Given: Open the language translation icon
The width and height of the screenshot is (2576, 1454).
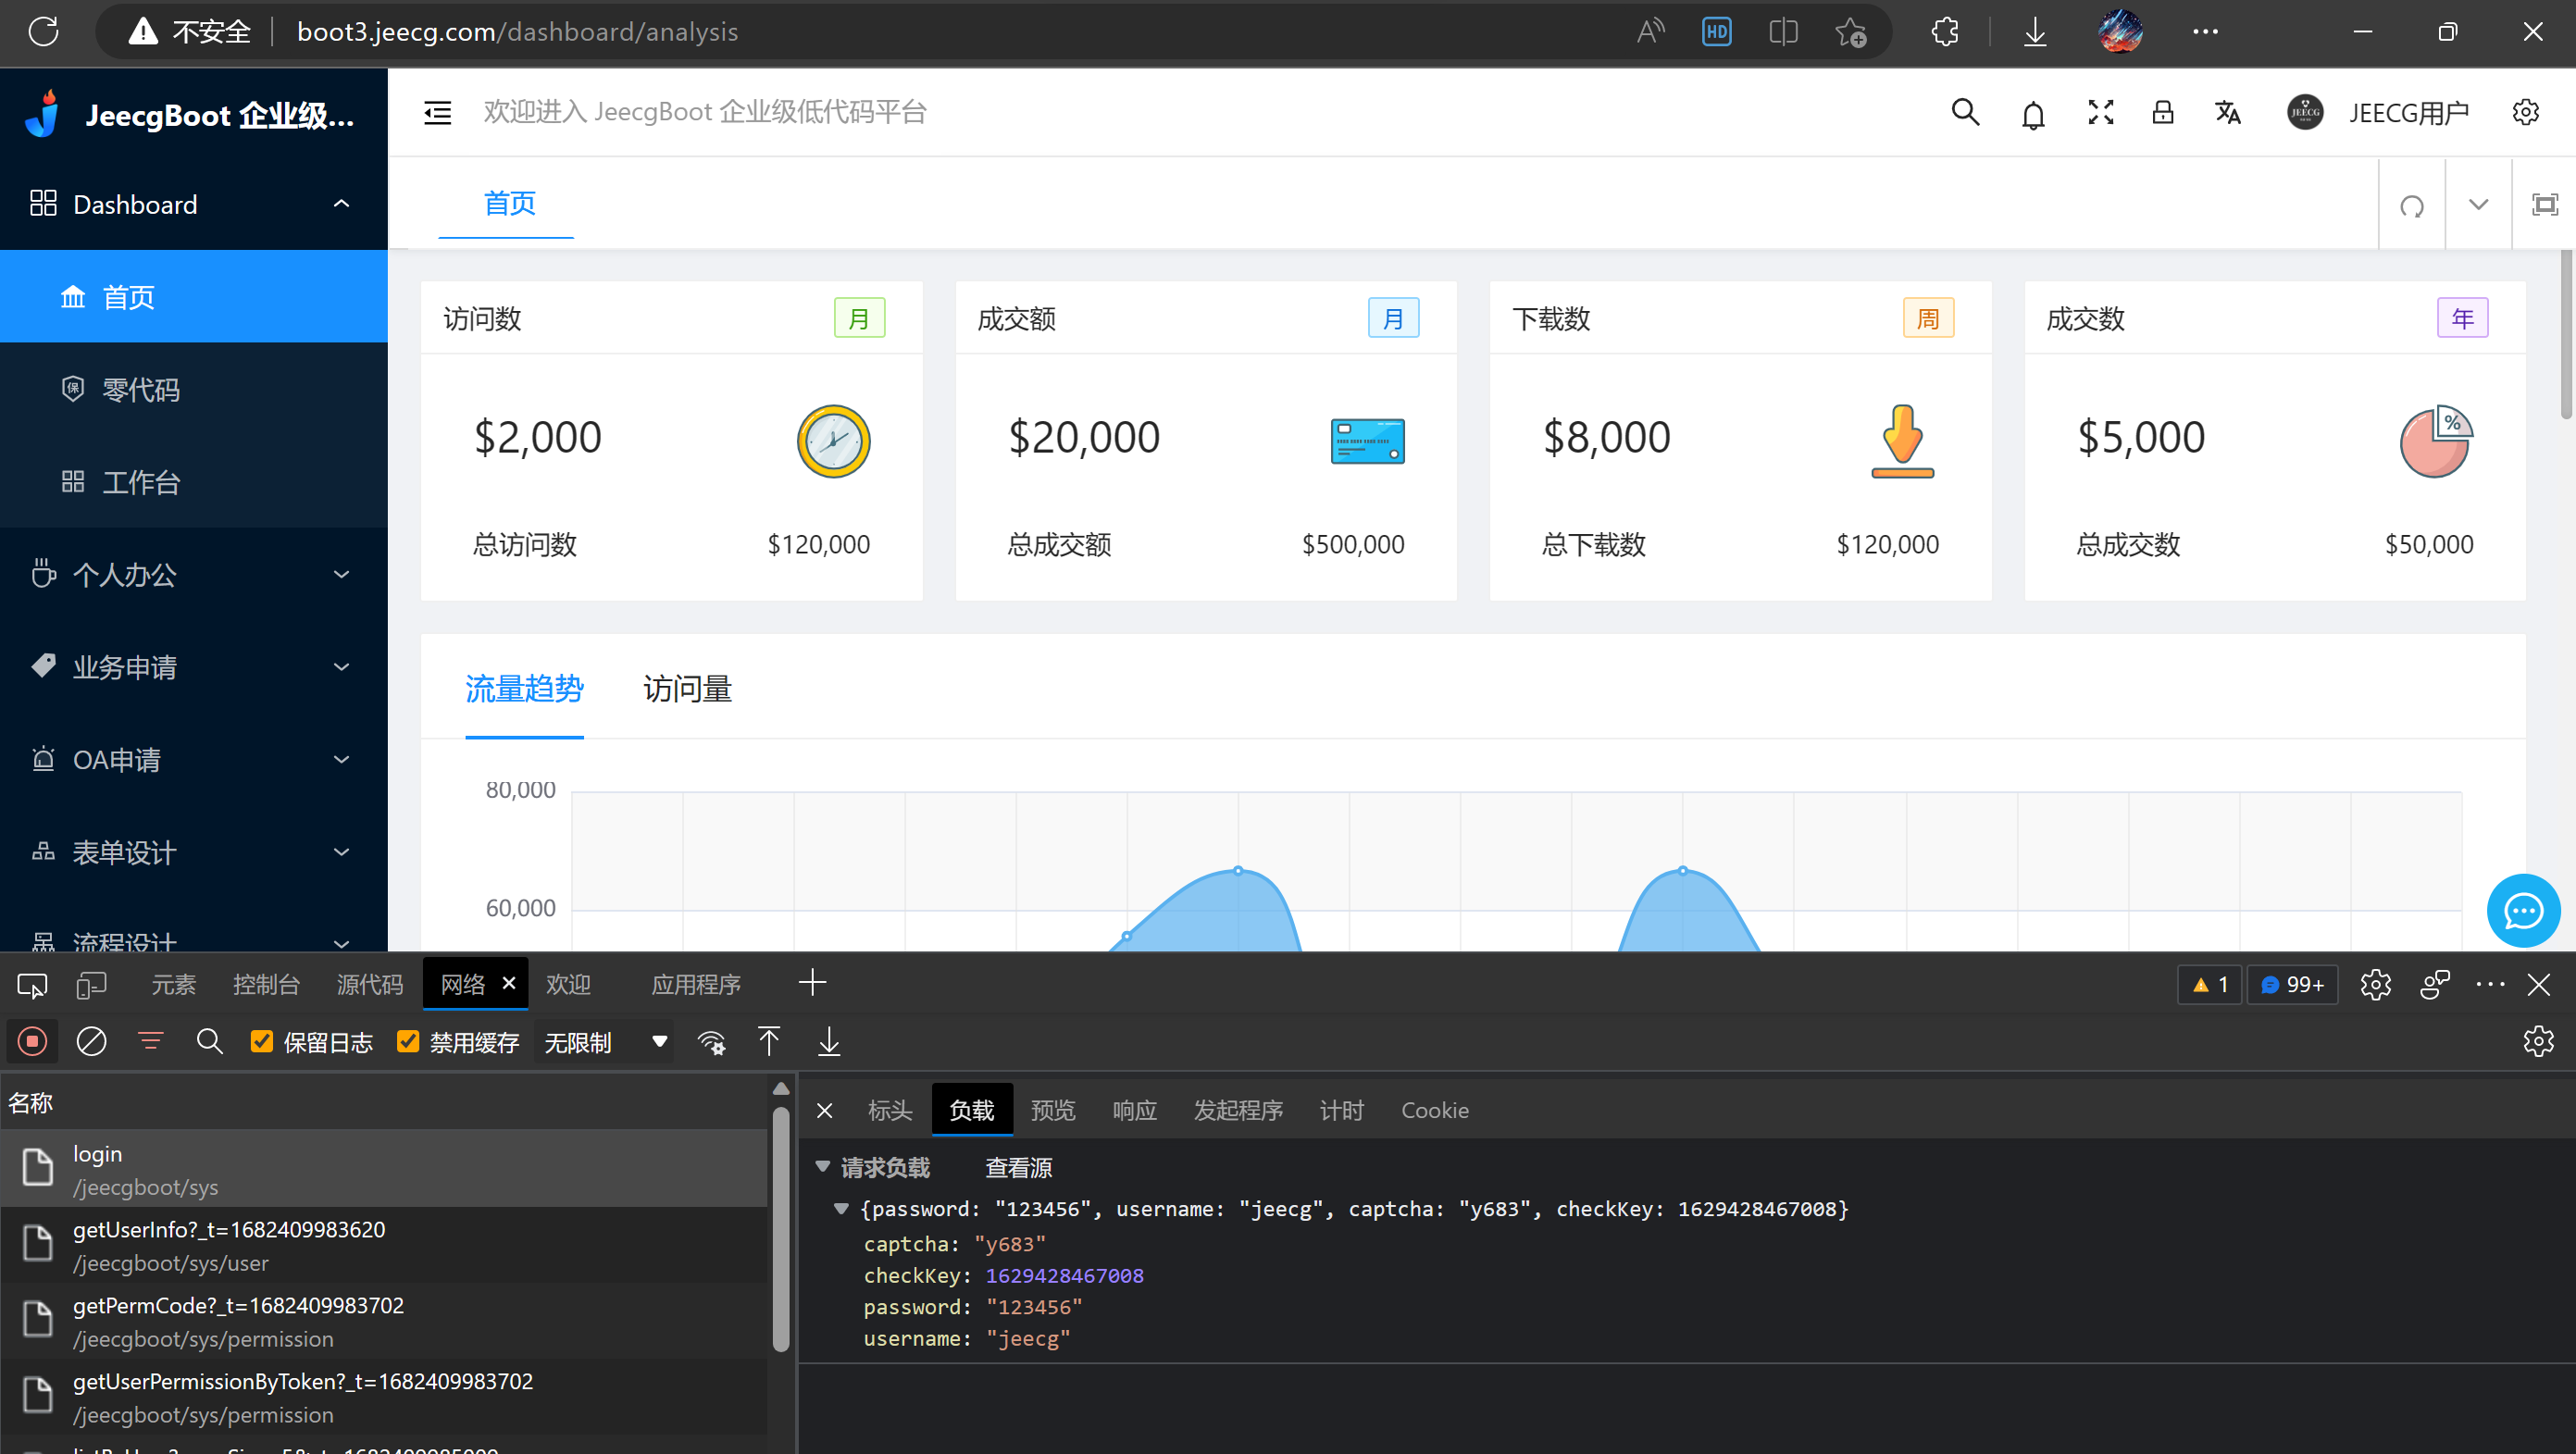Looking at the screenshot, I should point(2228,112).
